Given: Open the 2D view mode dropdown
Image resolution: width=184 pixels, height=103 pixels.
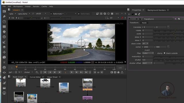Looking at the screenshot, I should click(114, 18).
